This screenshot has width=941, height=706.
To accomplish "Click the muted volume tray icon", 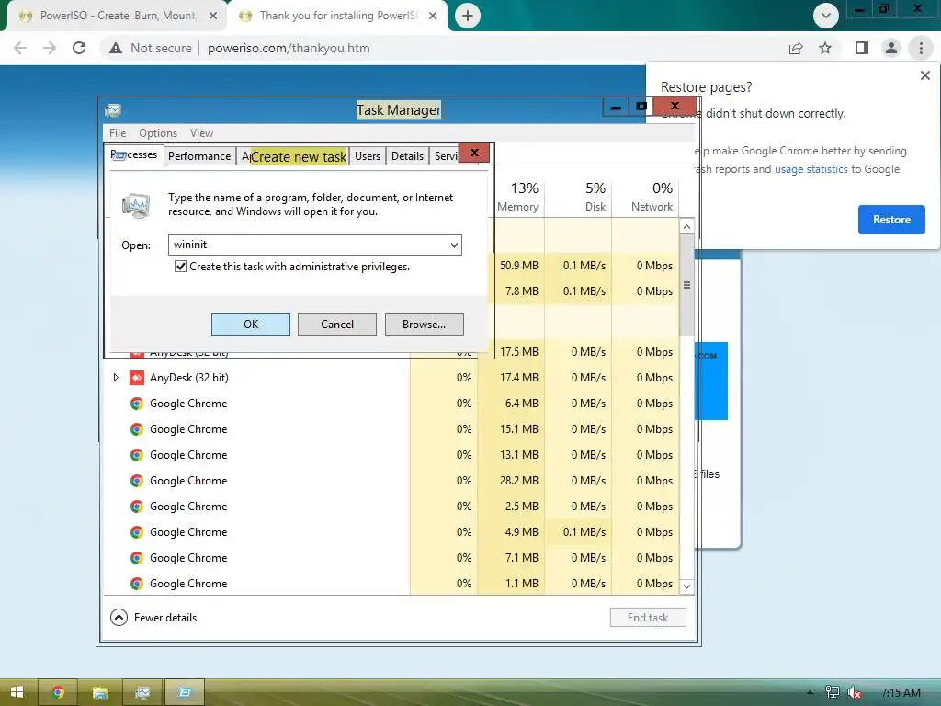I will (x=854, y=692).
